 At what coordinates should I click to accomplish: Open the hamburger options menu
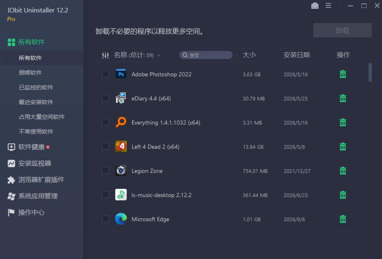click(x=328, y=6)
